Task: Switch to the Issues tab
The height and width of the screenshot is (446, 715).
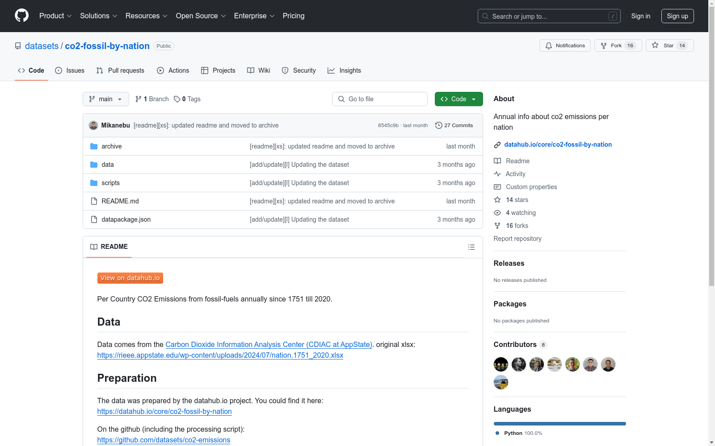Action: point(70,70)
